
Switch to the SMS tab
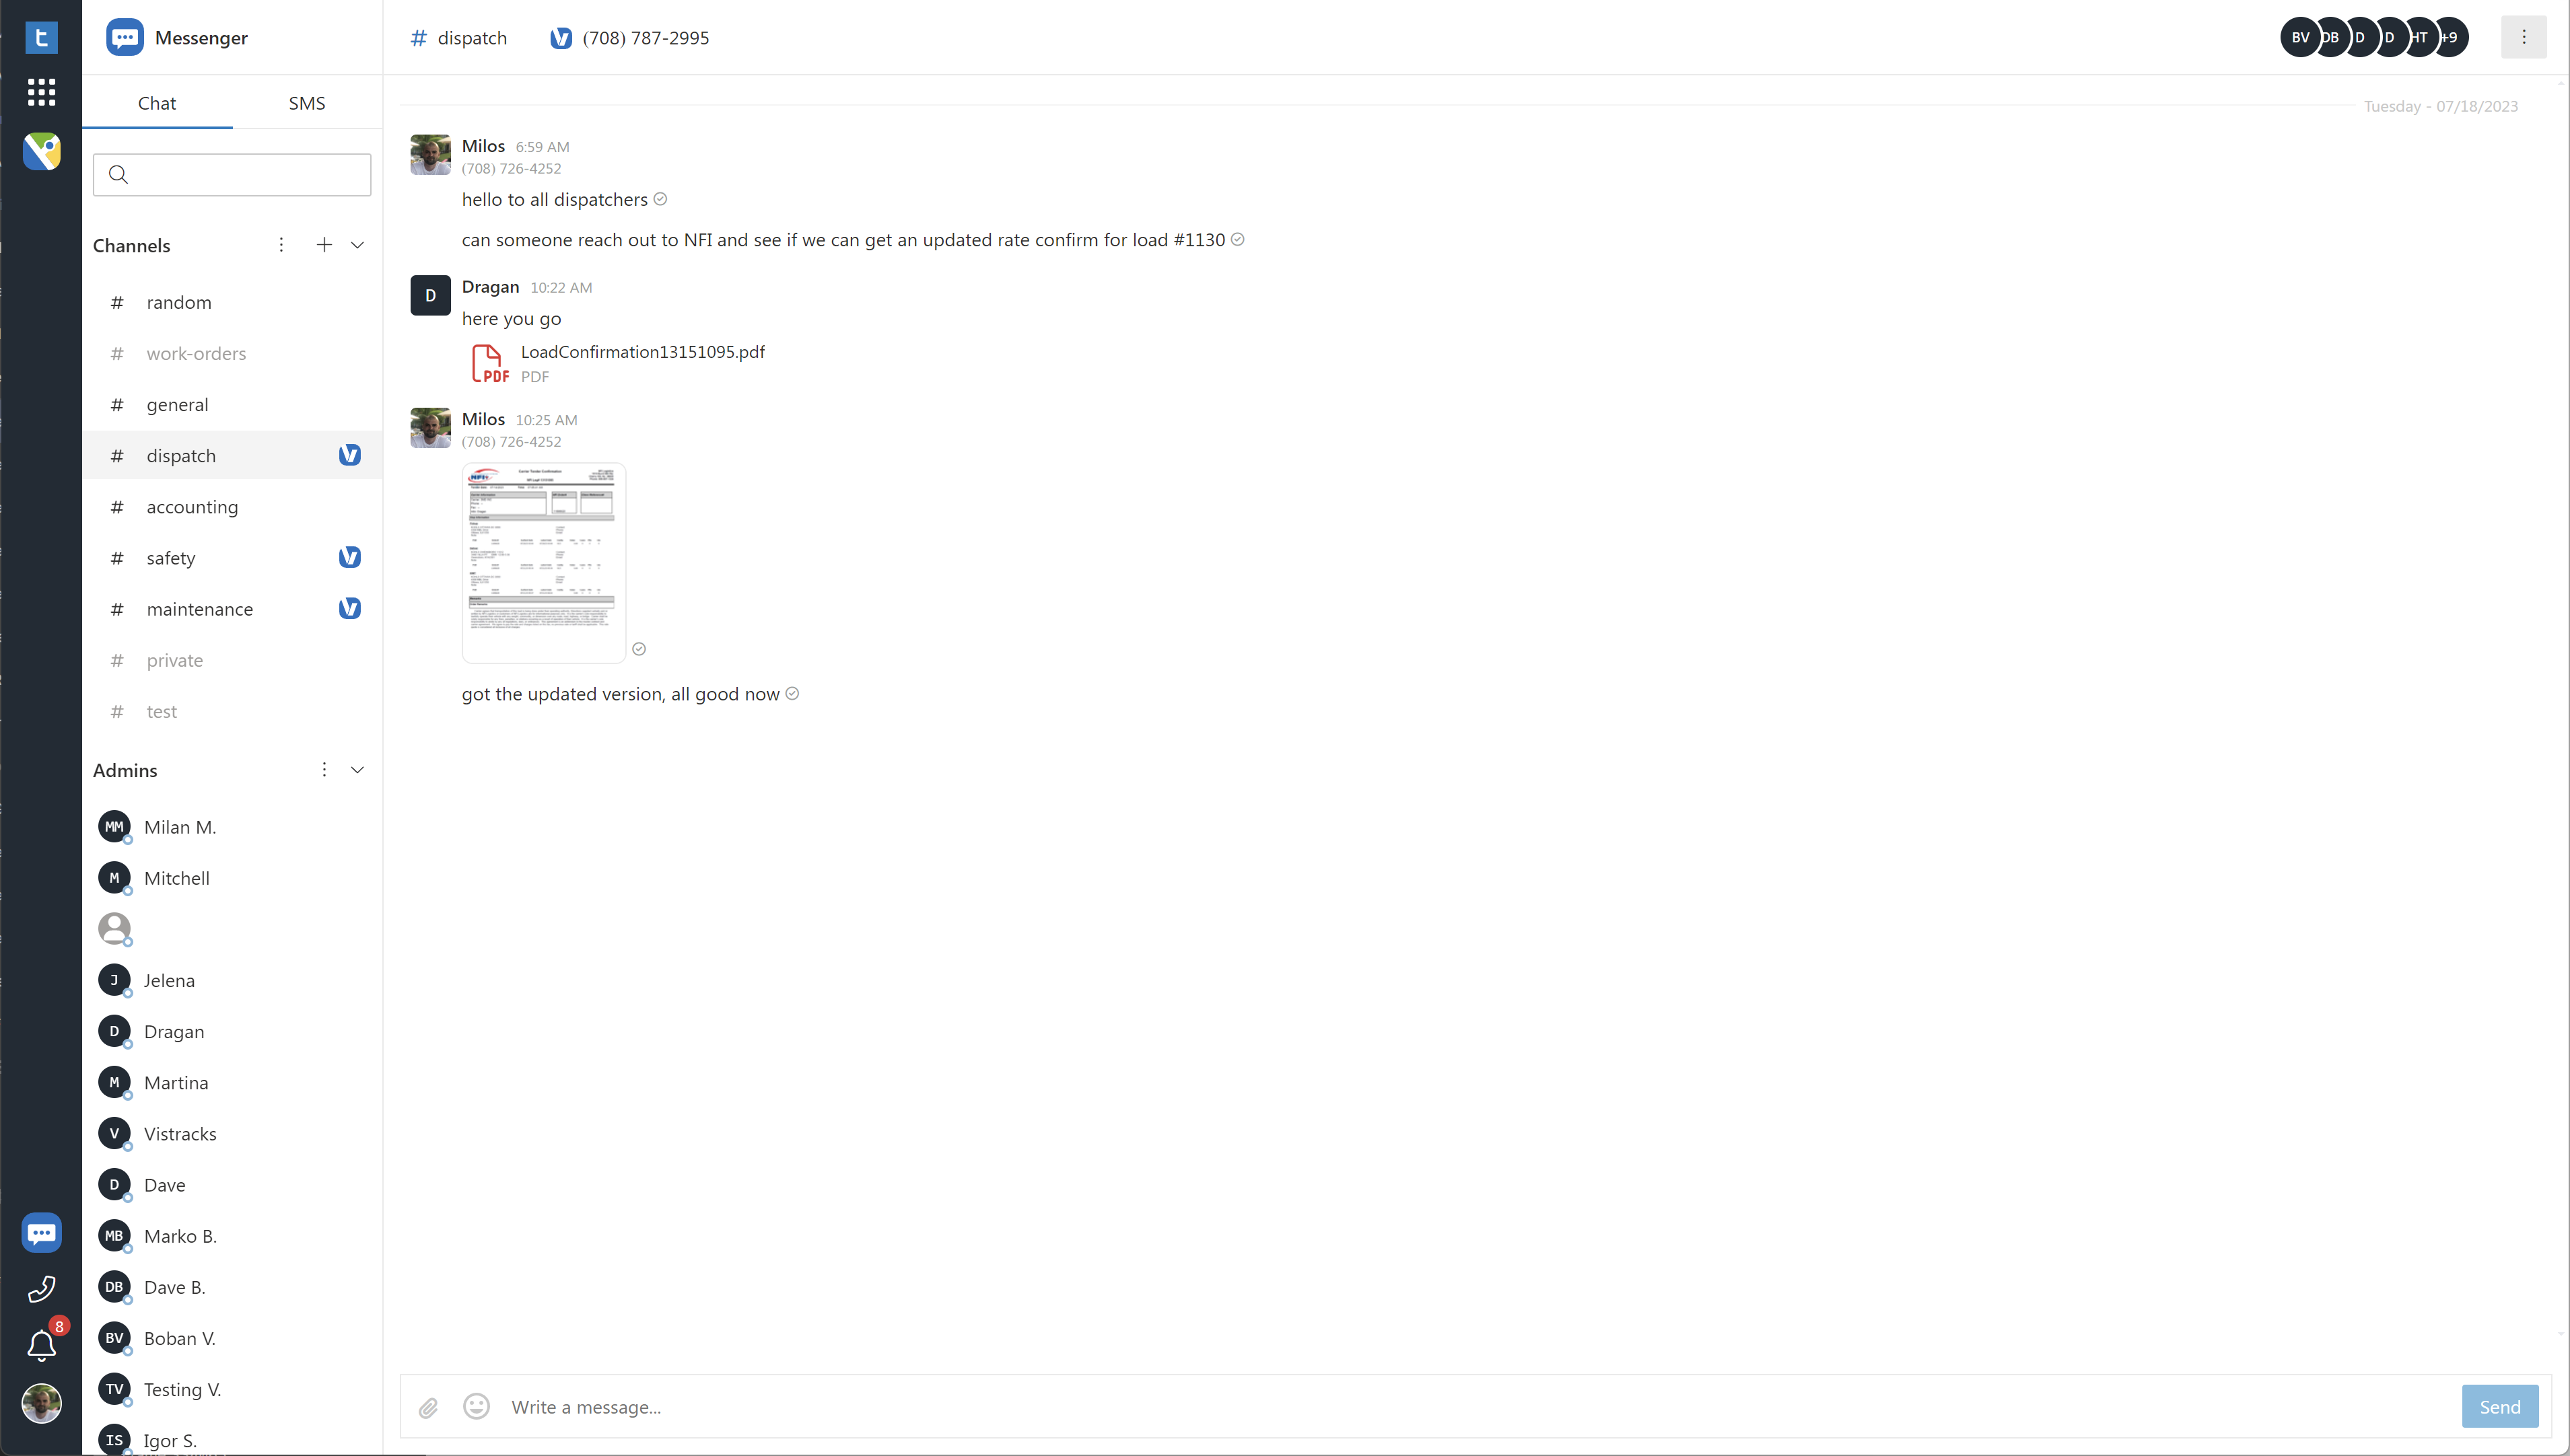pos(306,102)
